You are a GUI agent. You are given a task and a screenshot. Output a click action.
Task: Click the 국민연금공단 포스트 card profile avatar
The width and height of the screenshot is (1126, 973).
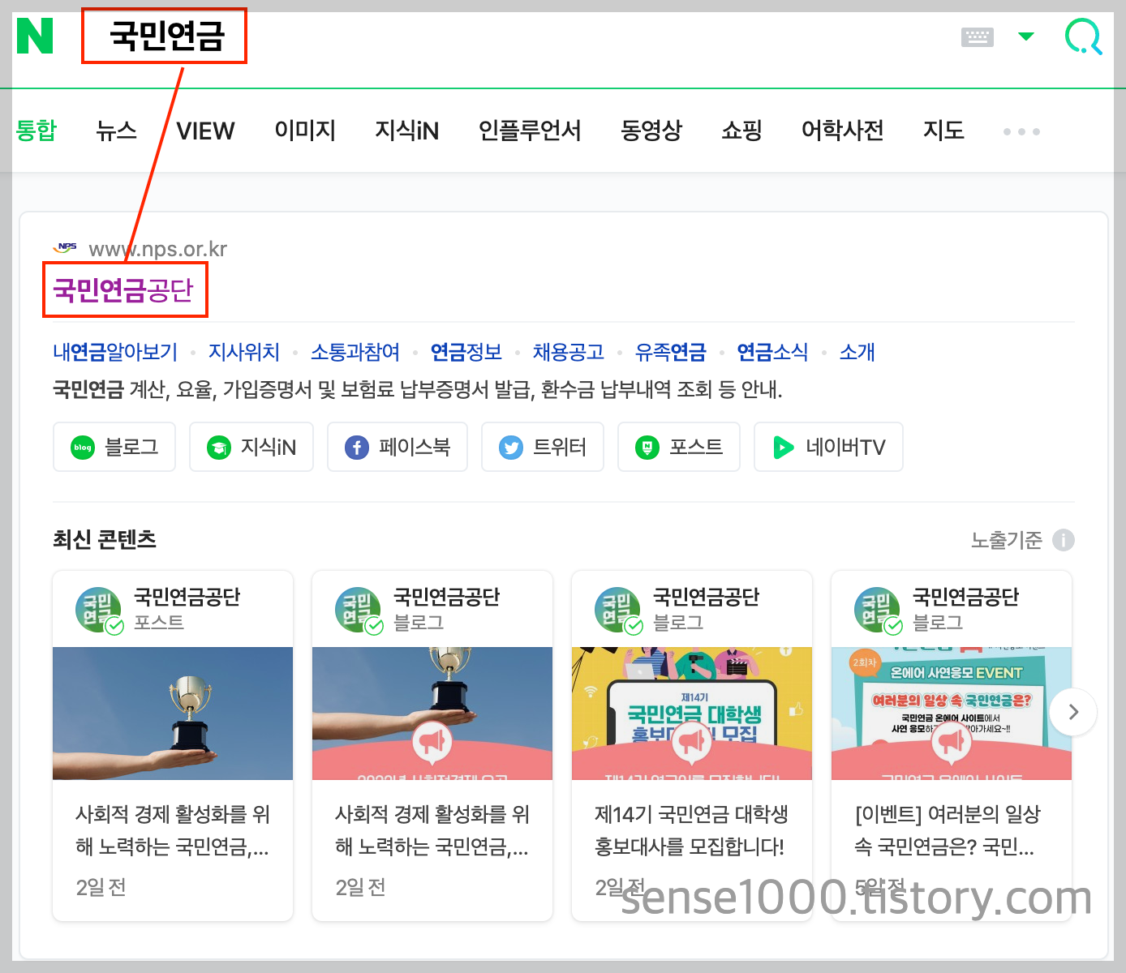[x=98, y=610]
